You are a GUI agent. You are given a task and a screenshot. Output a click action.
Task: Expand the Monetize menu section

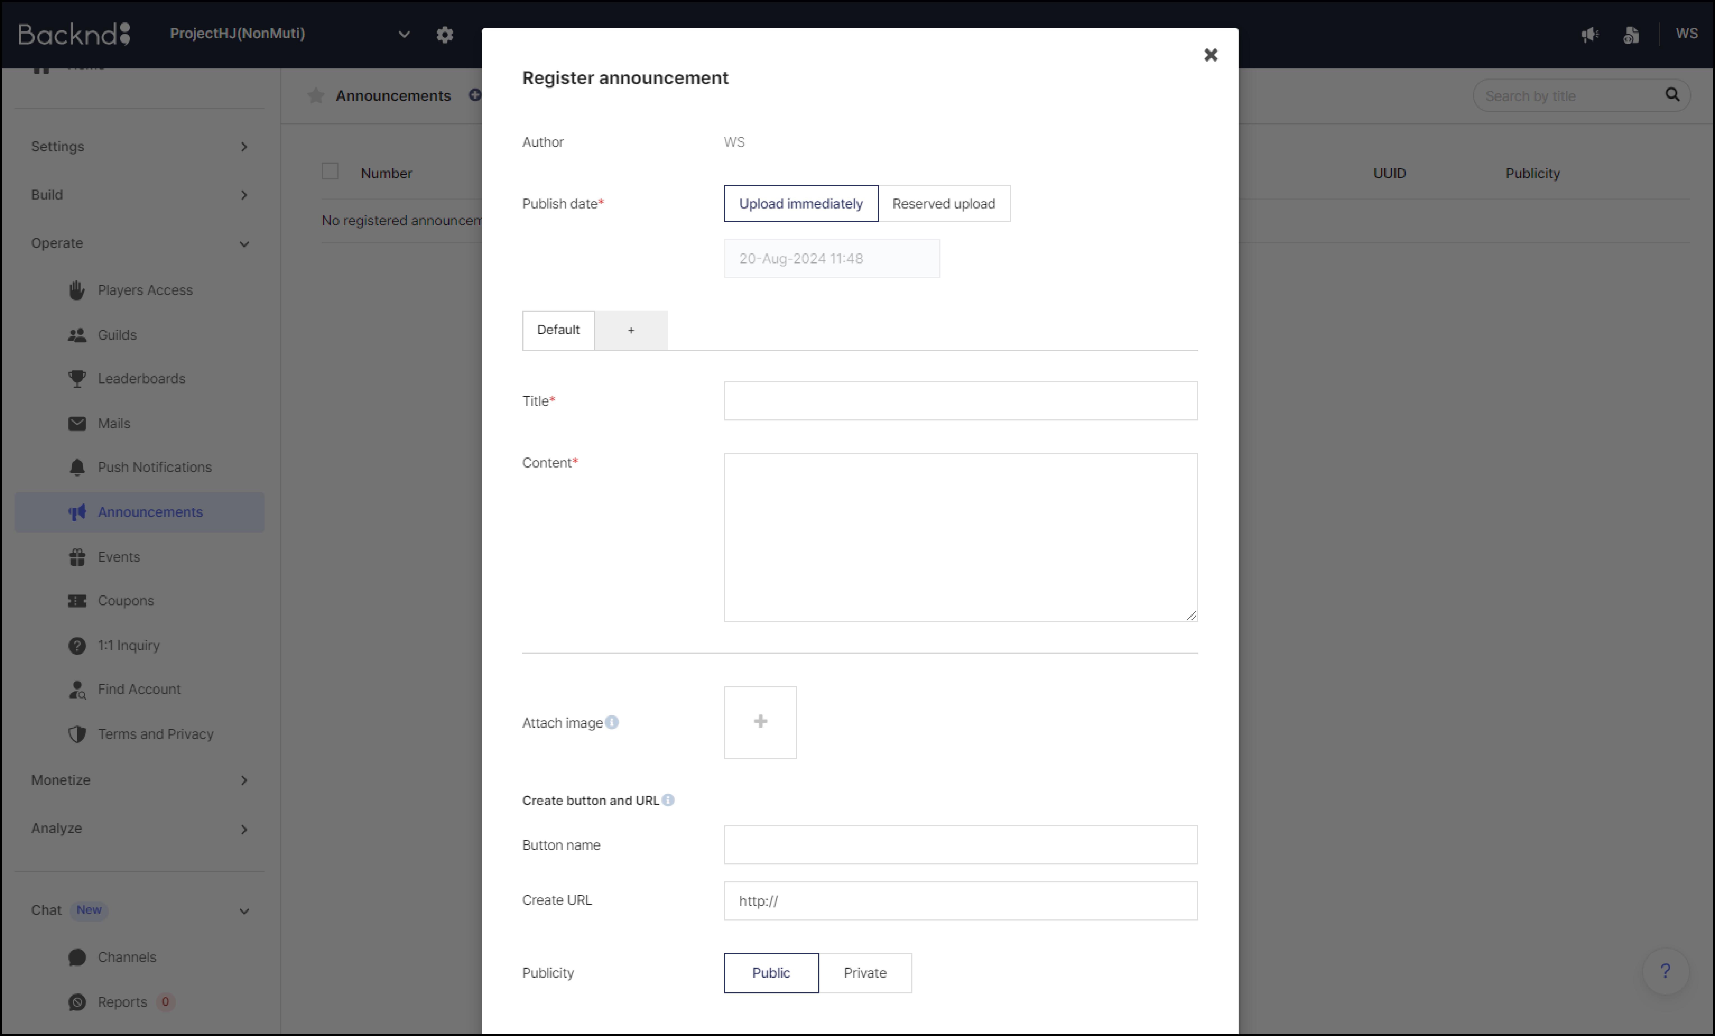139,780
